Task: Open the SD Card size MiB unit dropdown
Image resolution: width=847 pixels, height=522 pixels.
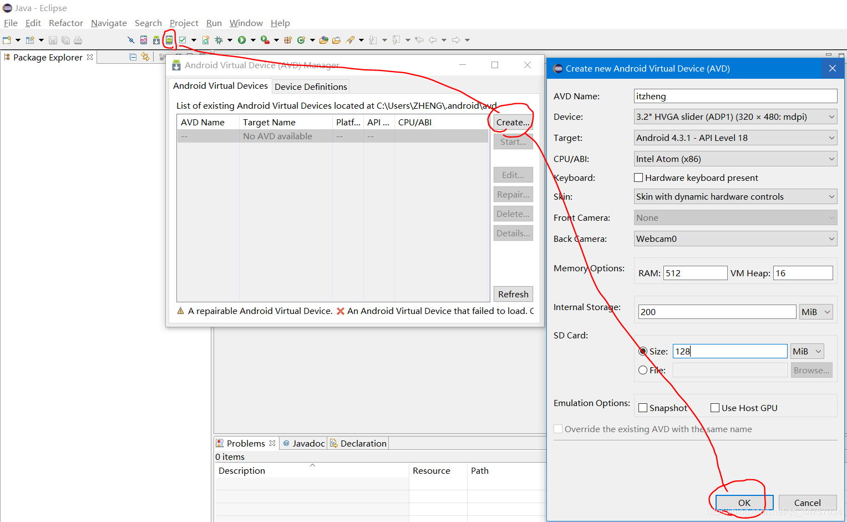Action: (x=807, y=351)
